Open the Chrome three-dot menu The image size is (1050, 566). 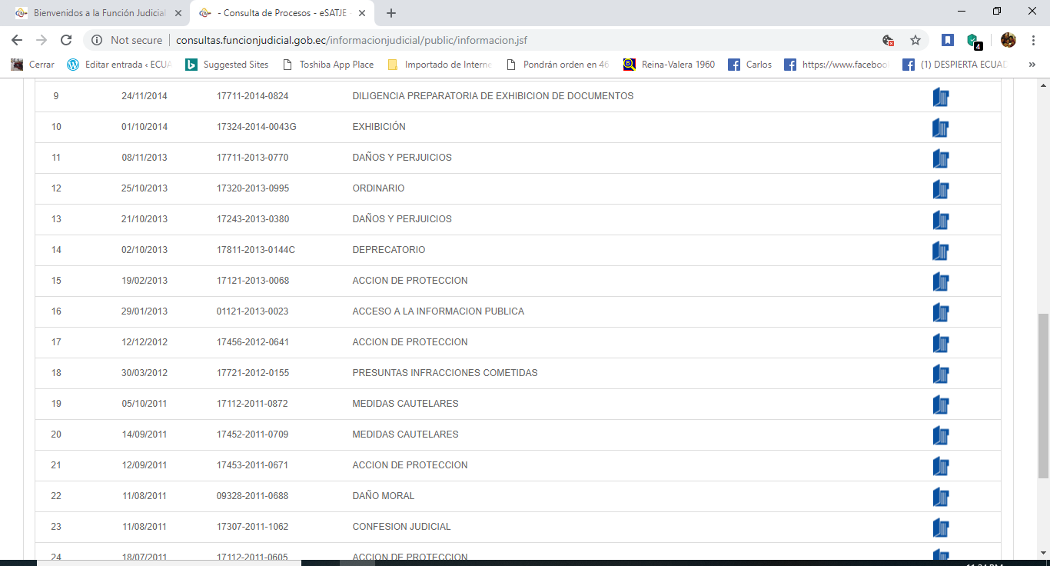(x=1032, y=42)
